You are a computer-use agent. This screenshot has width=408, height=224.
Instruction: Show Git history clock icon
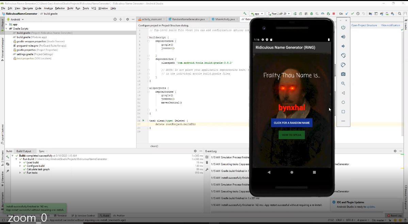pyautogui.click(x=358, y=14)
